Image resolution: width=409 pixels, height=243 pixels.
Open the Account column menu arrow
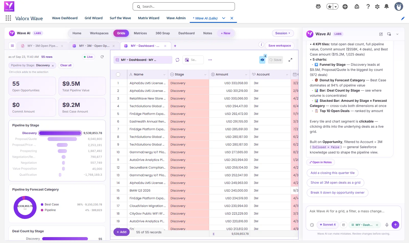point(287,75)
